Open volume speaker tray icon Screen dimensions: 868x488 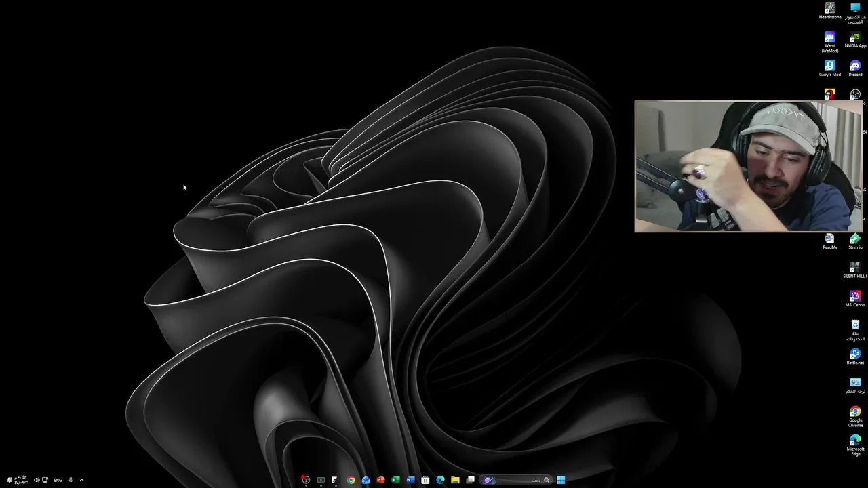point(37,480)
